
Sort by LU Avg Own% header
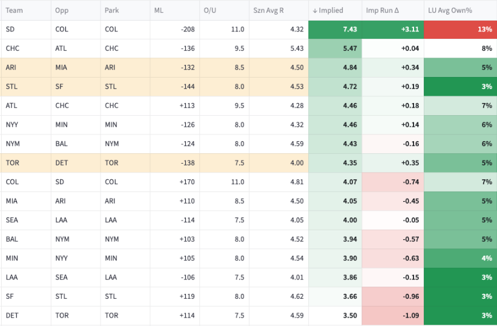pyautogui.click(x=450, y=10)
